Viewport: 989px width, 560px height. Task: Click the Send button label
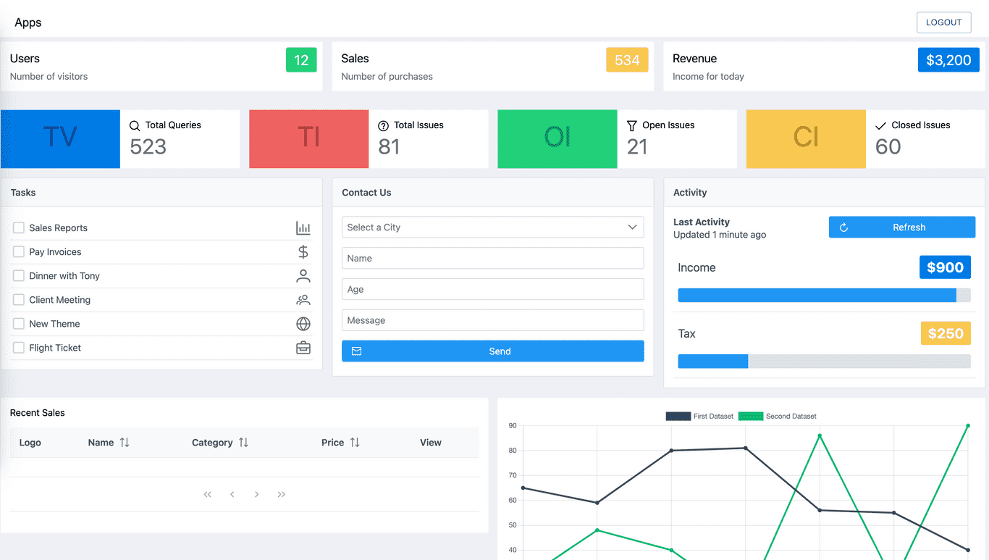pos(500,351)
